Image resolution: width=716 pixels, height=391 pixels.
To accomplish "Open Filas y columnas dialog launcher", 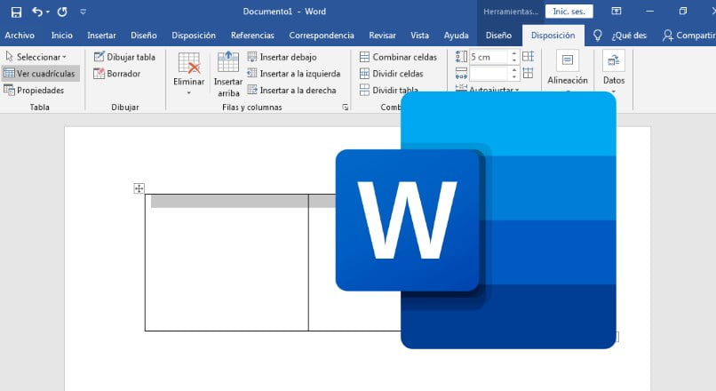I will (x=346, y=107).
